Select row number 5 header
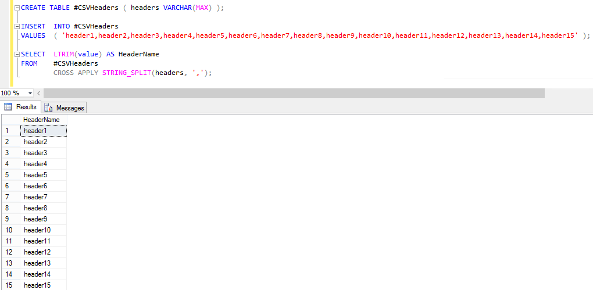Image resolution: width=593 pixels, height=290 pixels. click(10, 175)
